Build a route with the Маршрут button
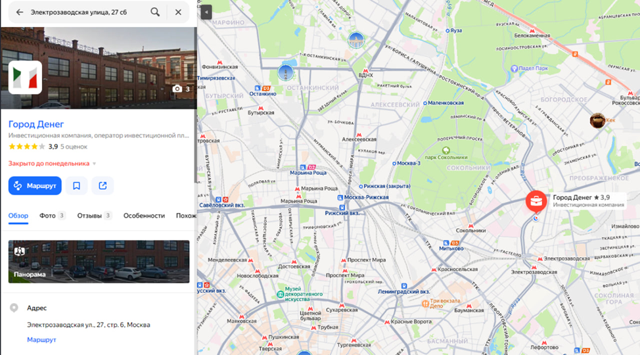 35,185
